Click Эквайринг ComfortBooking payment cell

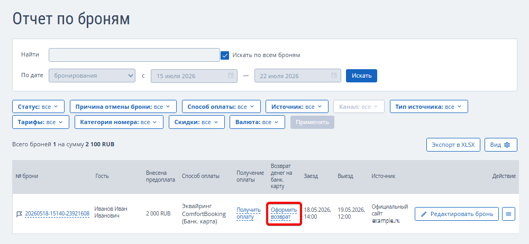[204, 214]
